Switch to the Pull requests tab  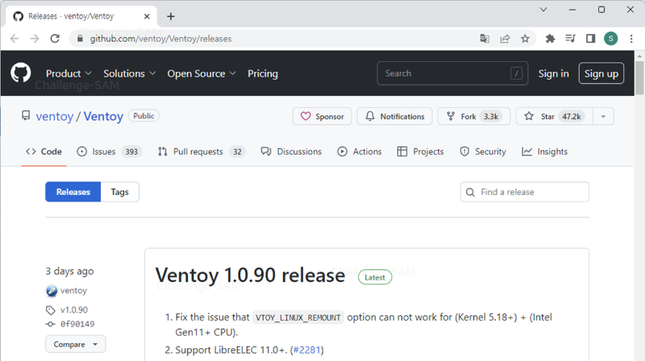[202, 151]
